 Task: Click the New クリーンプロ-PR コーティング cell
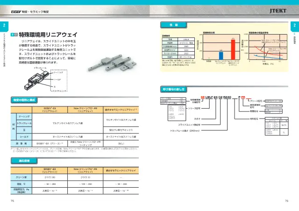[x=85, y=143]
